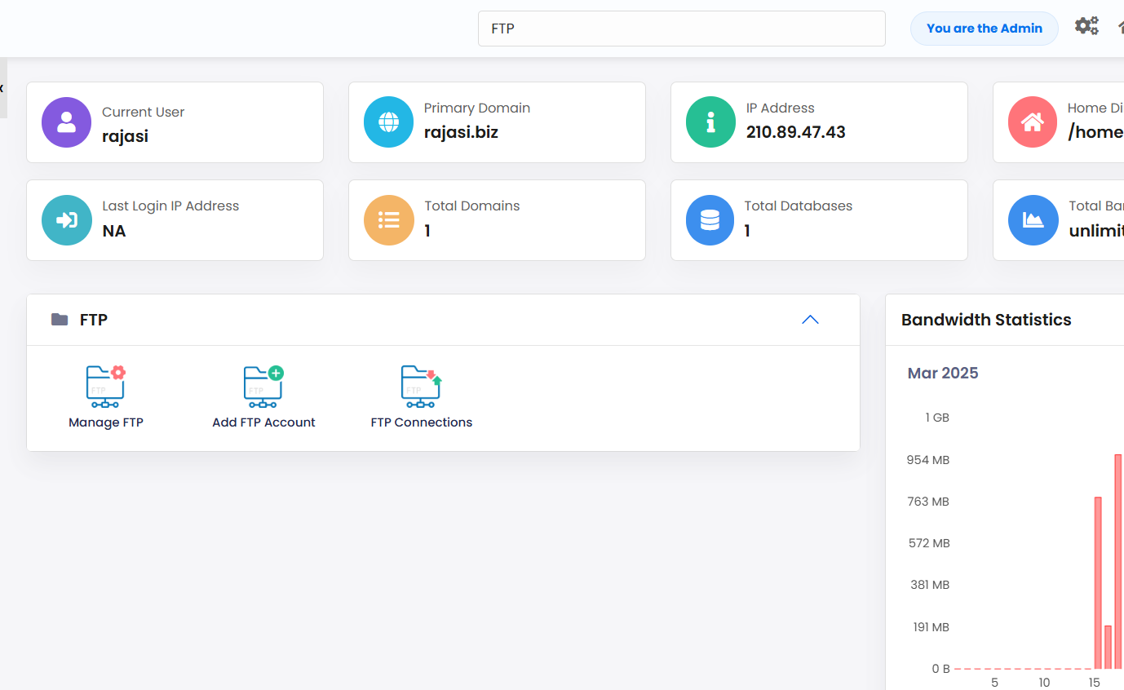Collapse the FTP section with the chevron
This screenshot has height=690, width=1124.
809,320
